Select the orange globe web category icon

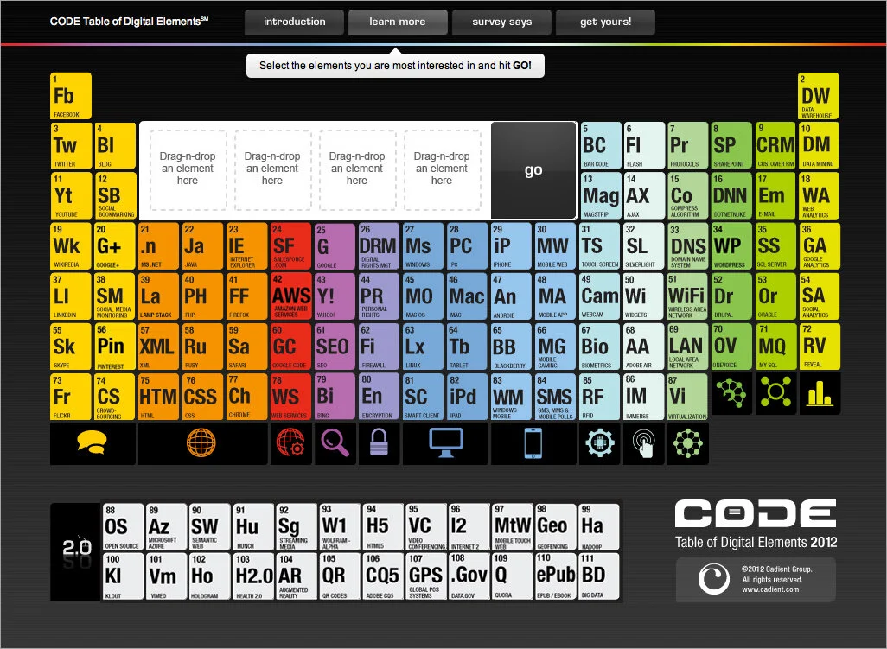coord(202,444)
